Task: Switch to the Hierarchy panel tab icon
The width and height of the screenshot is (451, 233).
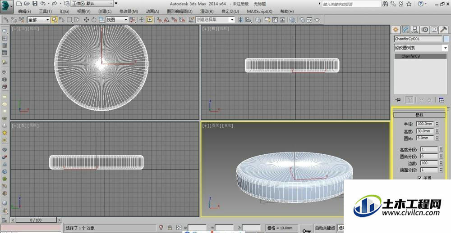Action: [x=415, y=29]
